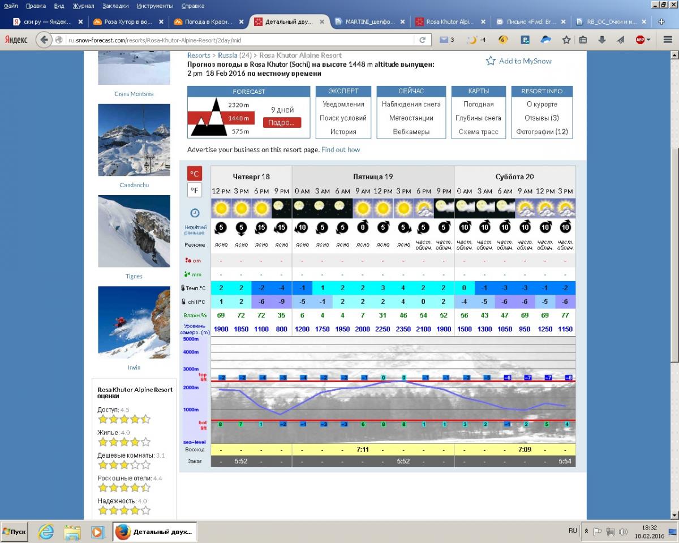Click the Russia (24) breadcrumb link
This screenshot has height=543, width=679.
(x=235, y=55)
